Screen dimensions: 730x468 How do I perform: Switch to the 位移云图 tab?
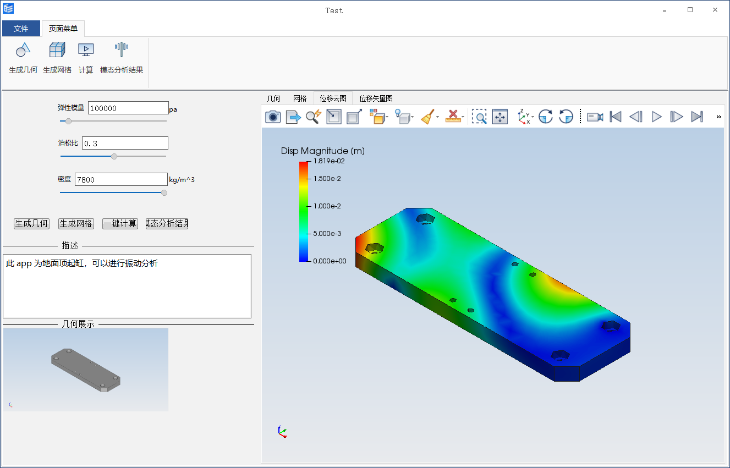333,98
